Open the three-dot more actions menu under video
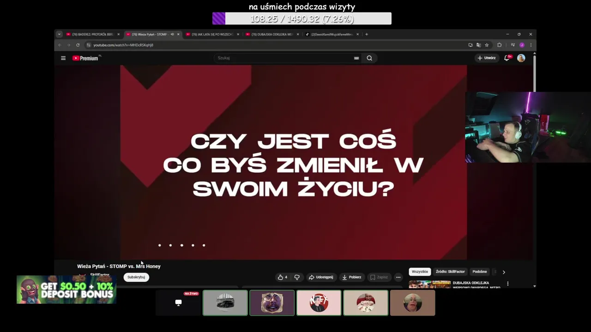The width and height of the screenshot is (591, 332). [x=398, y=277]
